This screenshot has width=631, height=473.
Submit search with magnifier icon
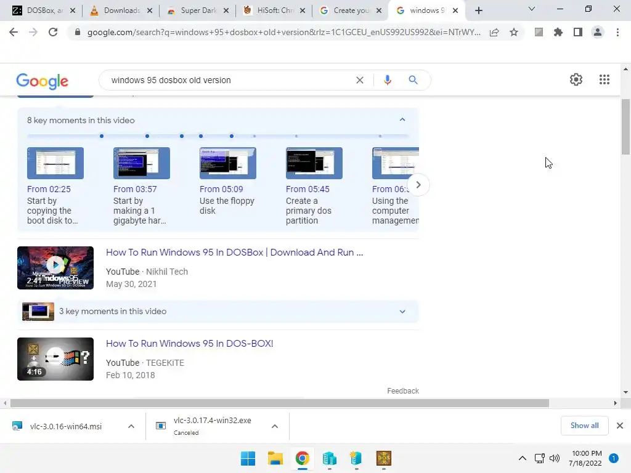pos(413,80)
